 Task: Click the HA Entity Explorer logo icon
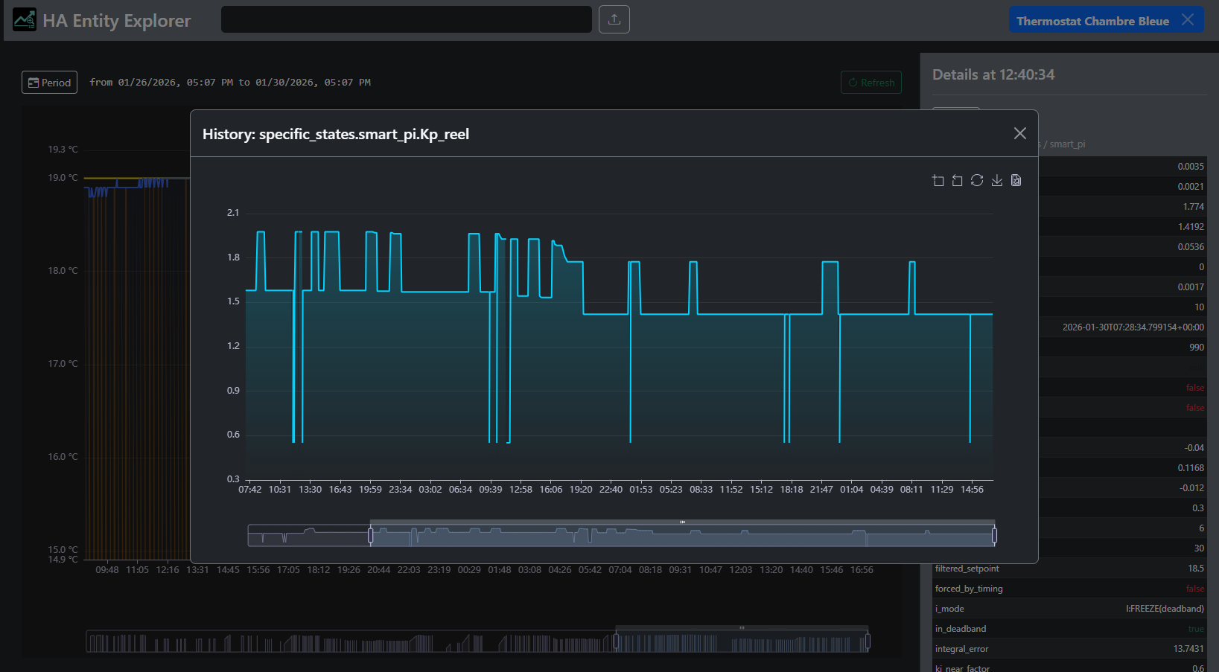[25, 20]
